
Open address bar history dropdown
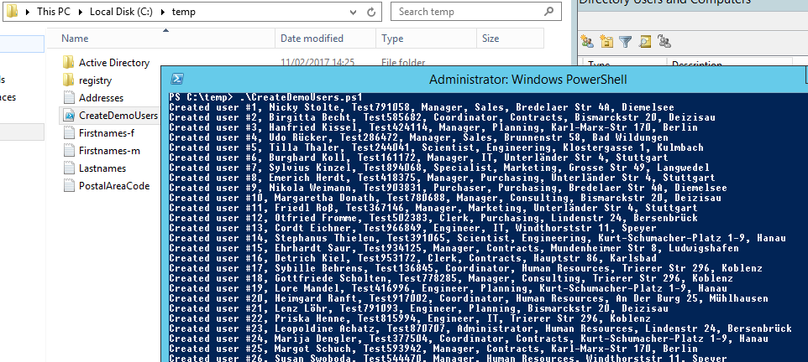pos(353,12)
